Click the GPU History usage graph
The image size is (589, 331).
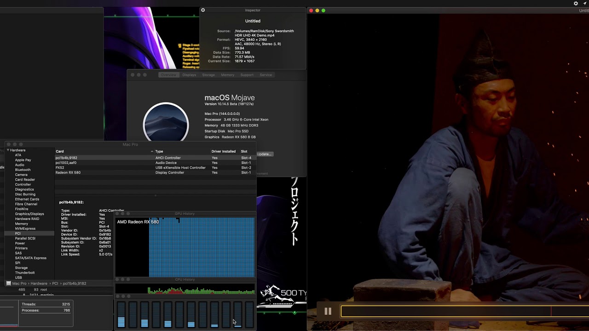(185, 247)
